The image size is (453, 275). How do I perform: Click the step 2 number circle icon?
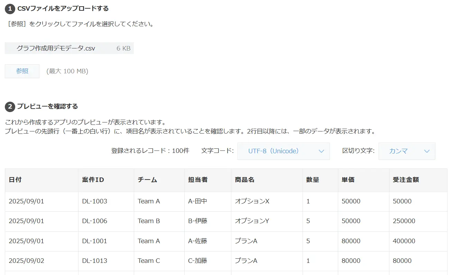tap(10, 107)
